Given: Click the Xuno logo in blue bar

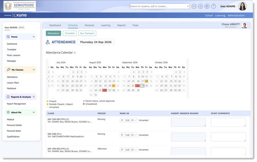Looking at the screenshot, I should (20, 15).
